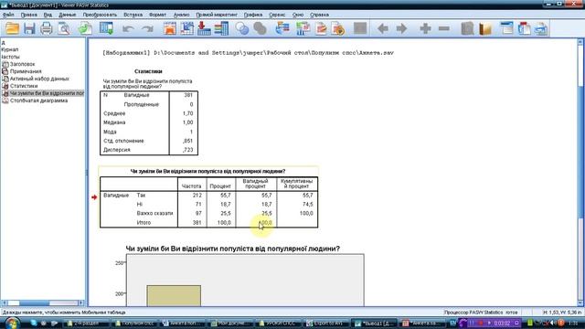Click the Expand plus icon in toolbar
This screenshot has width=585, height=329.
(x=425, y=28)
